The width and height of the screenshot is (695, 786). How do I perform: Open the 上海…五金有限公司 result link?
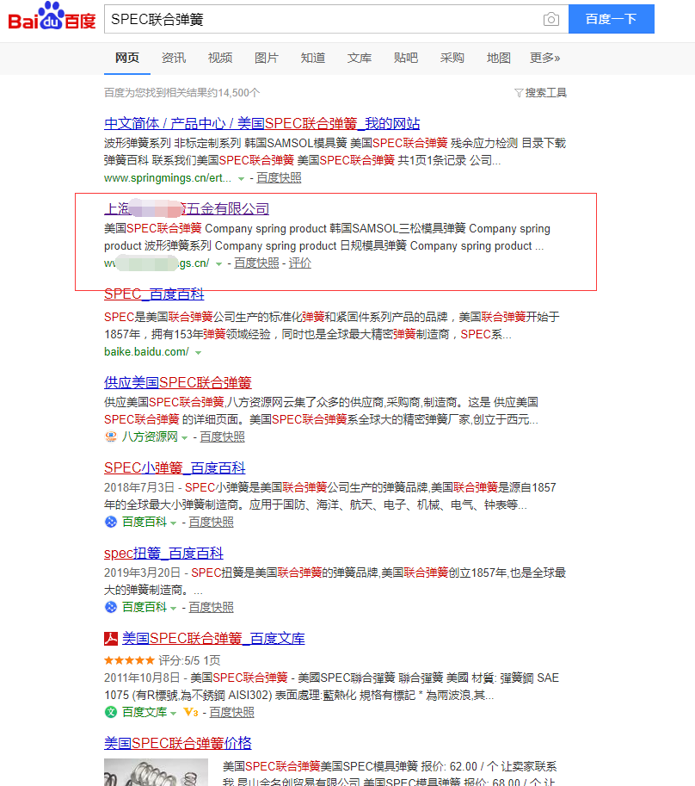pyautogui.click(x=187, y=208)
